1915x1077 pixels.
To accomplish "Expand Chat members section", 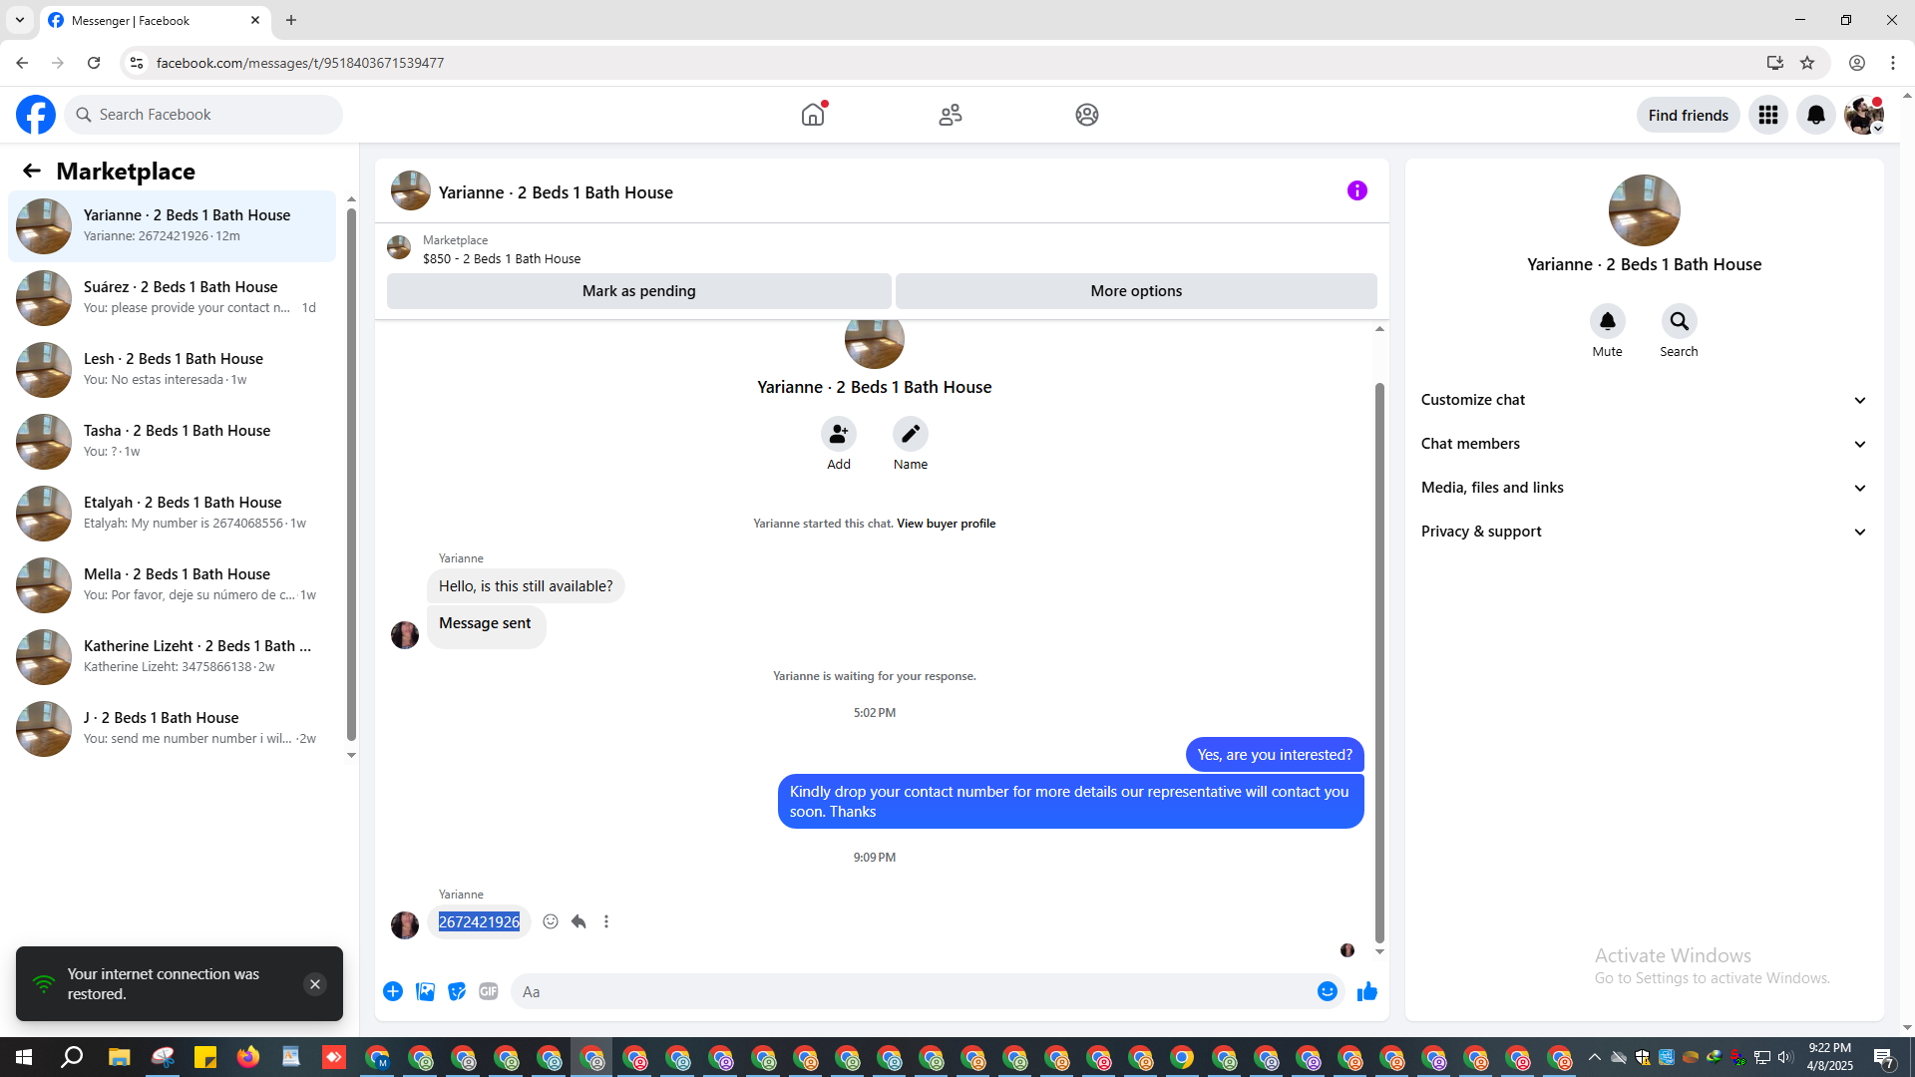I will point(1643,444).
